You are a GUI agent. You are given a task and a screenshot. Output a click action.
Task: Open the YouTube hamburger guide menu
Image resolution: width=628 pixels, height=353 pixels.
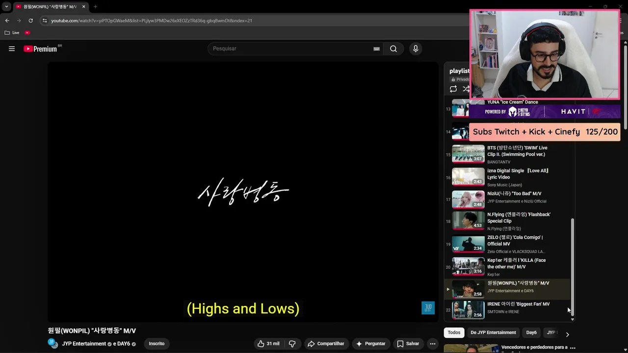[12, 49]
